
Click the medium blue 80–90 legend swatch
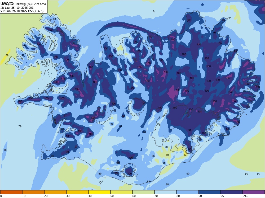188,192
